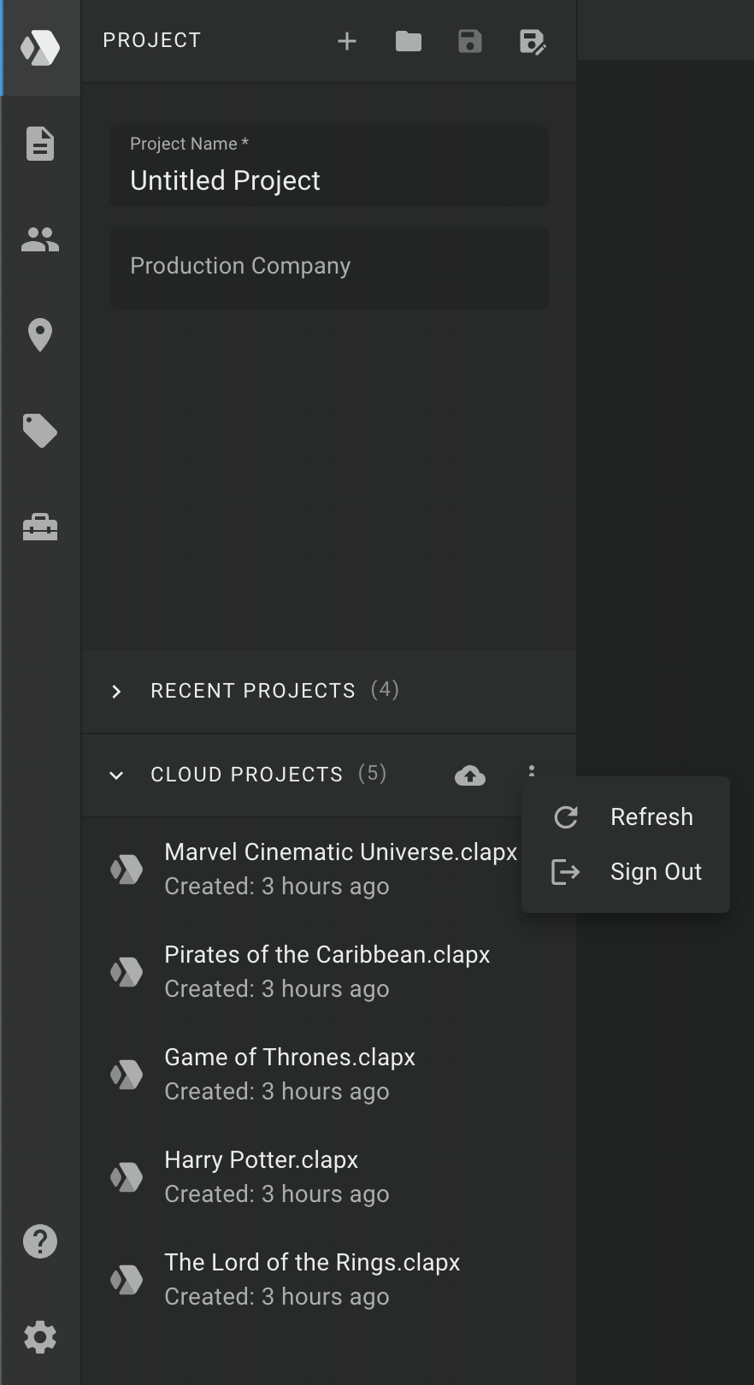Click the new project plus icon
754x1385 pixels.
coord(346,41)
